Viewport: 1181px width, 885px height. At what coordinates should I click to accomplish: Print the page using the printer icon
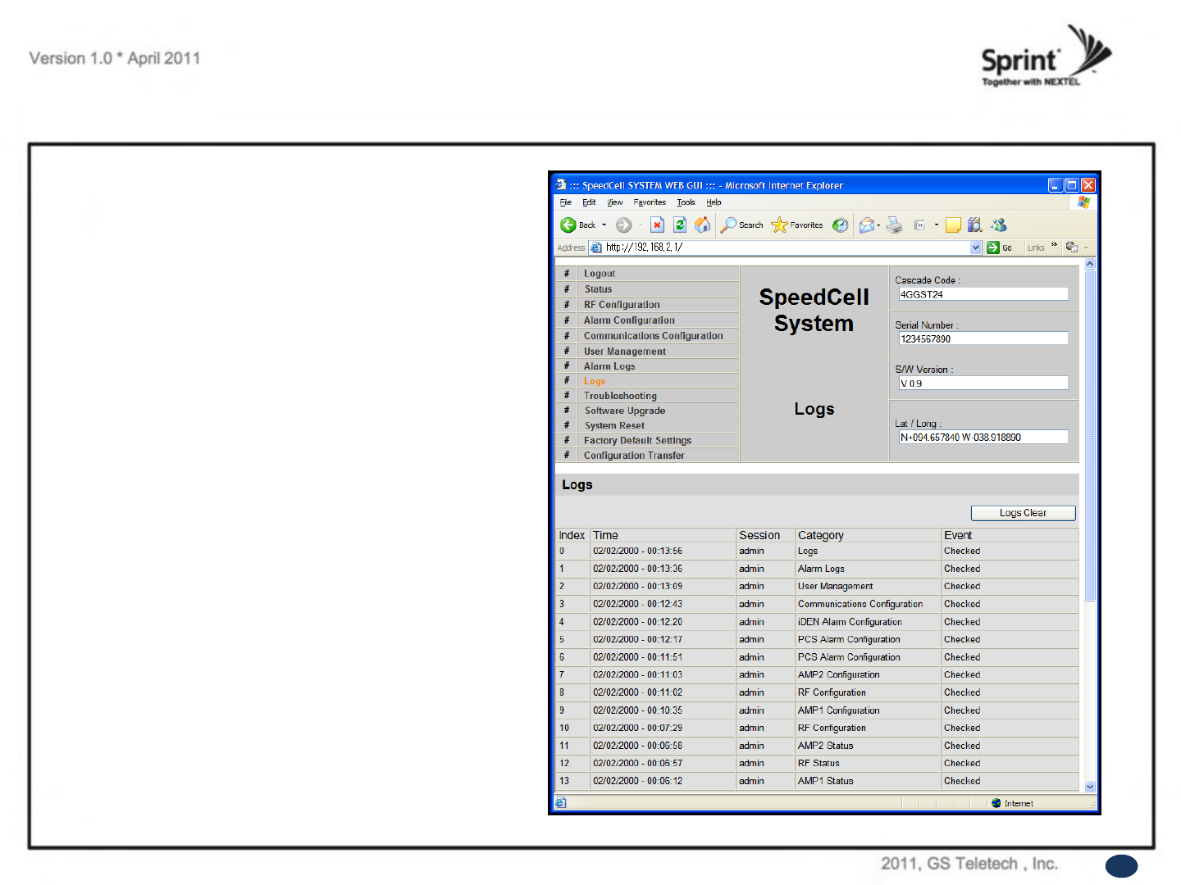tap(895, 225)
